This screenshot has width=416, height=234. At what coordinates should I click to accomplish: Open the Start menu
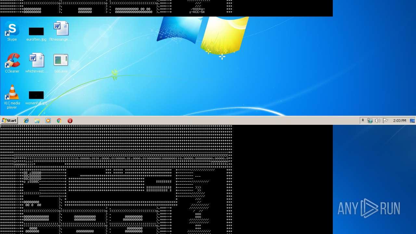pyautogui.click(x=9, y=121)
